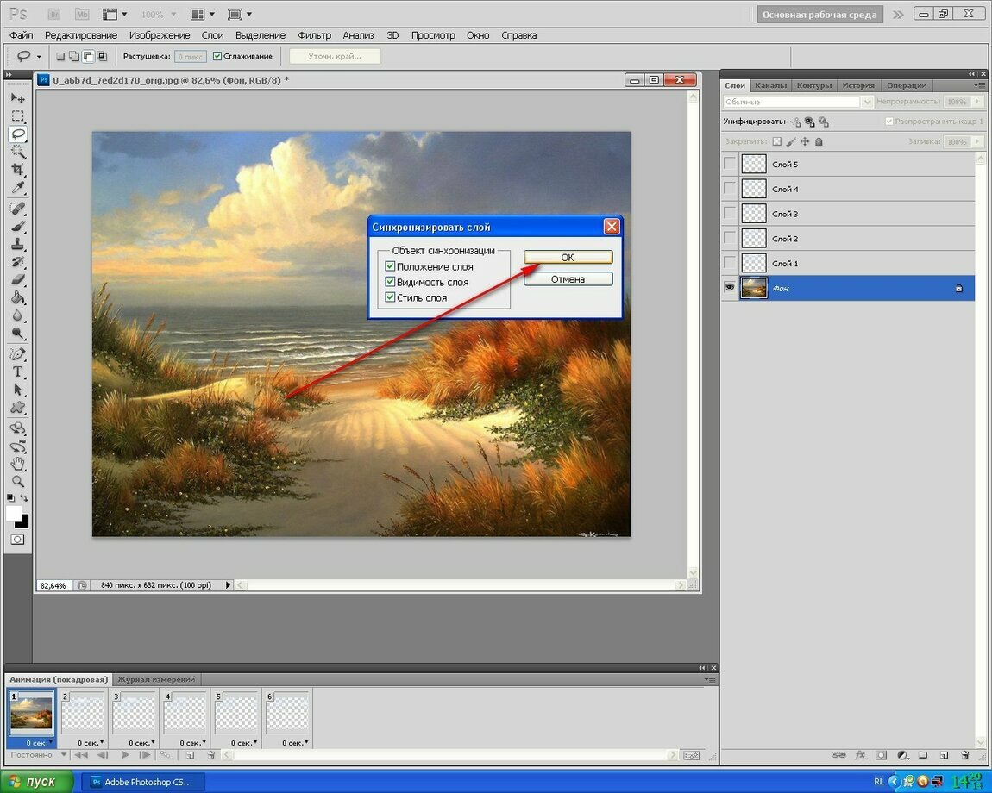The image size is (992, 793).
Task: Select the Zoom tool
Action: click(18, 482)
